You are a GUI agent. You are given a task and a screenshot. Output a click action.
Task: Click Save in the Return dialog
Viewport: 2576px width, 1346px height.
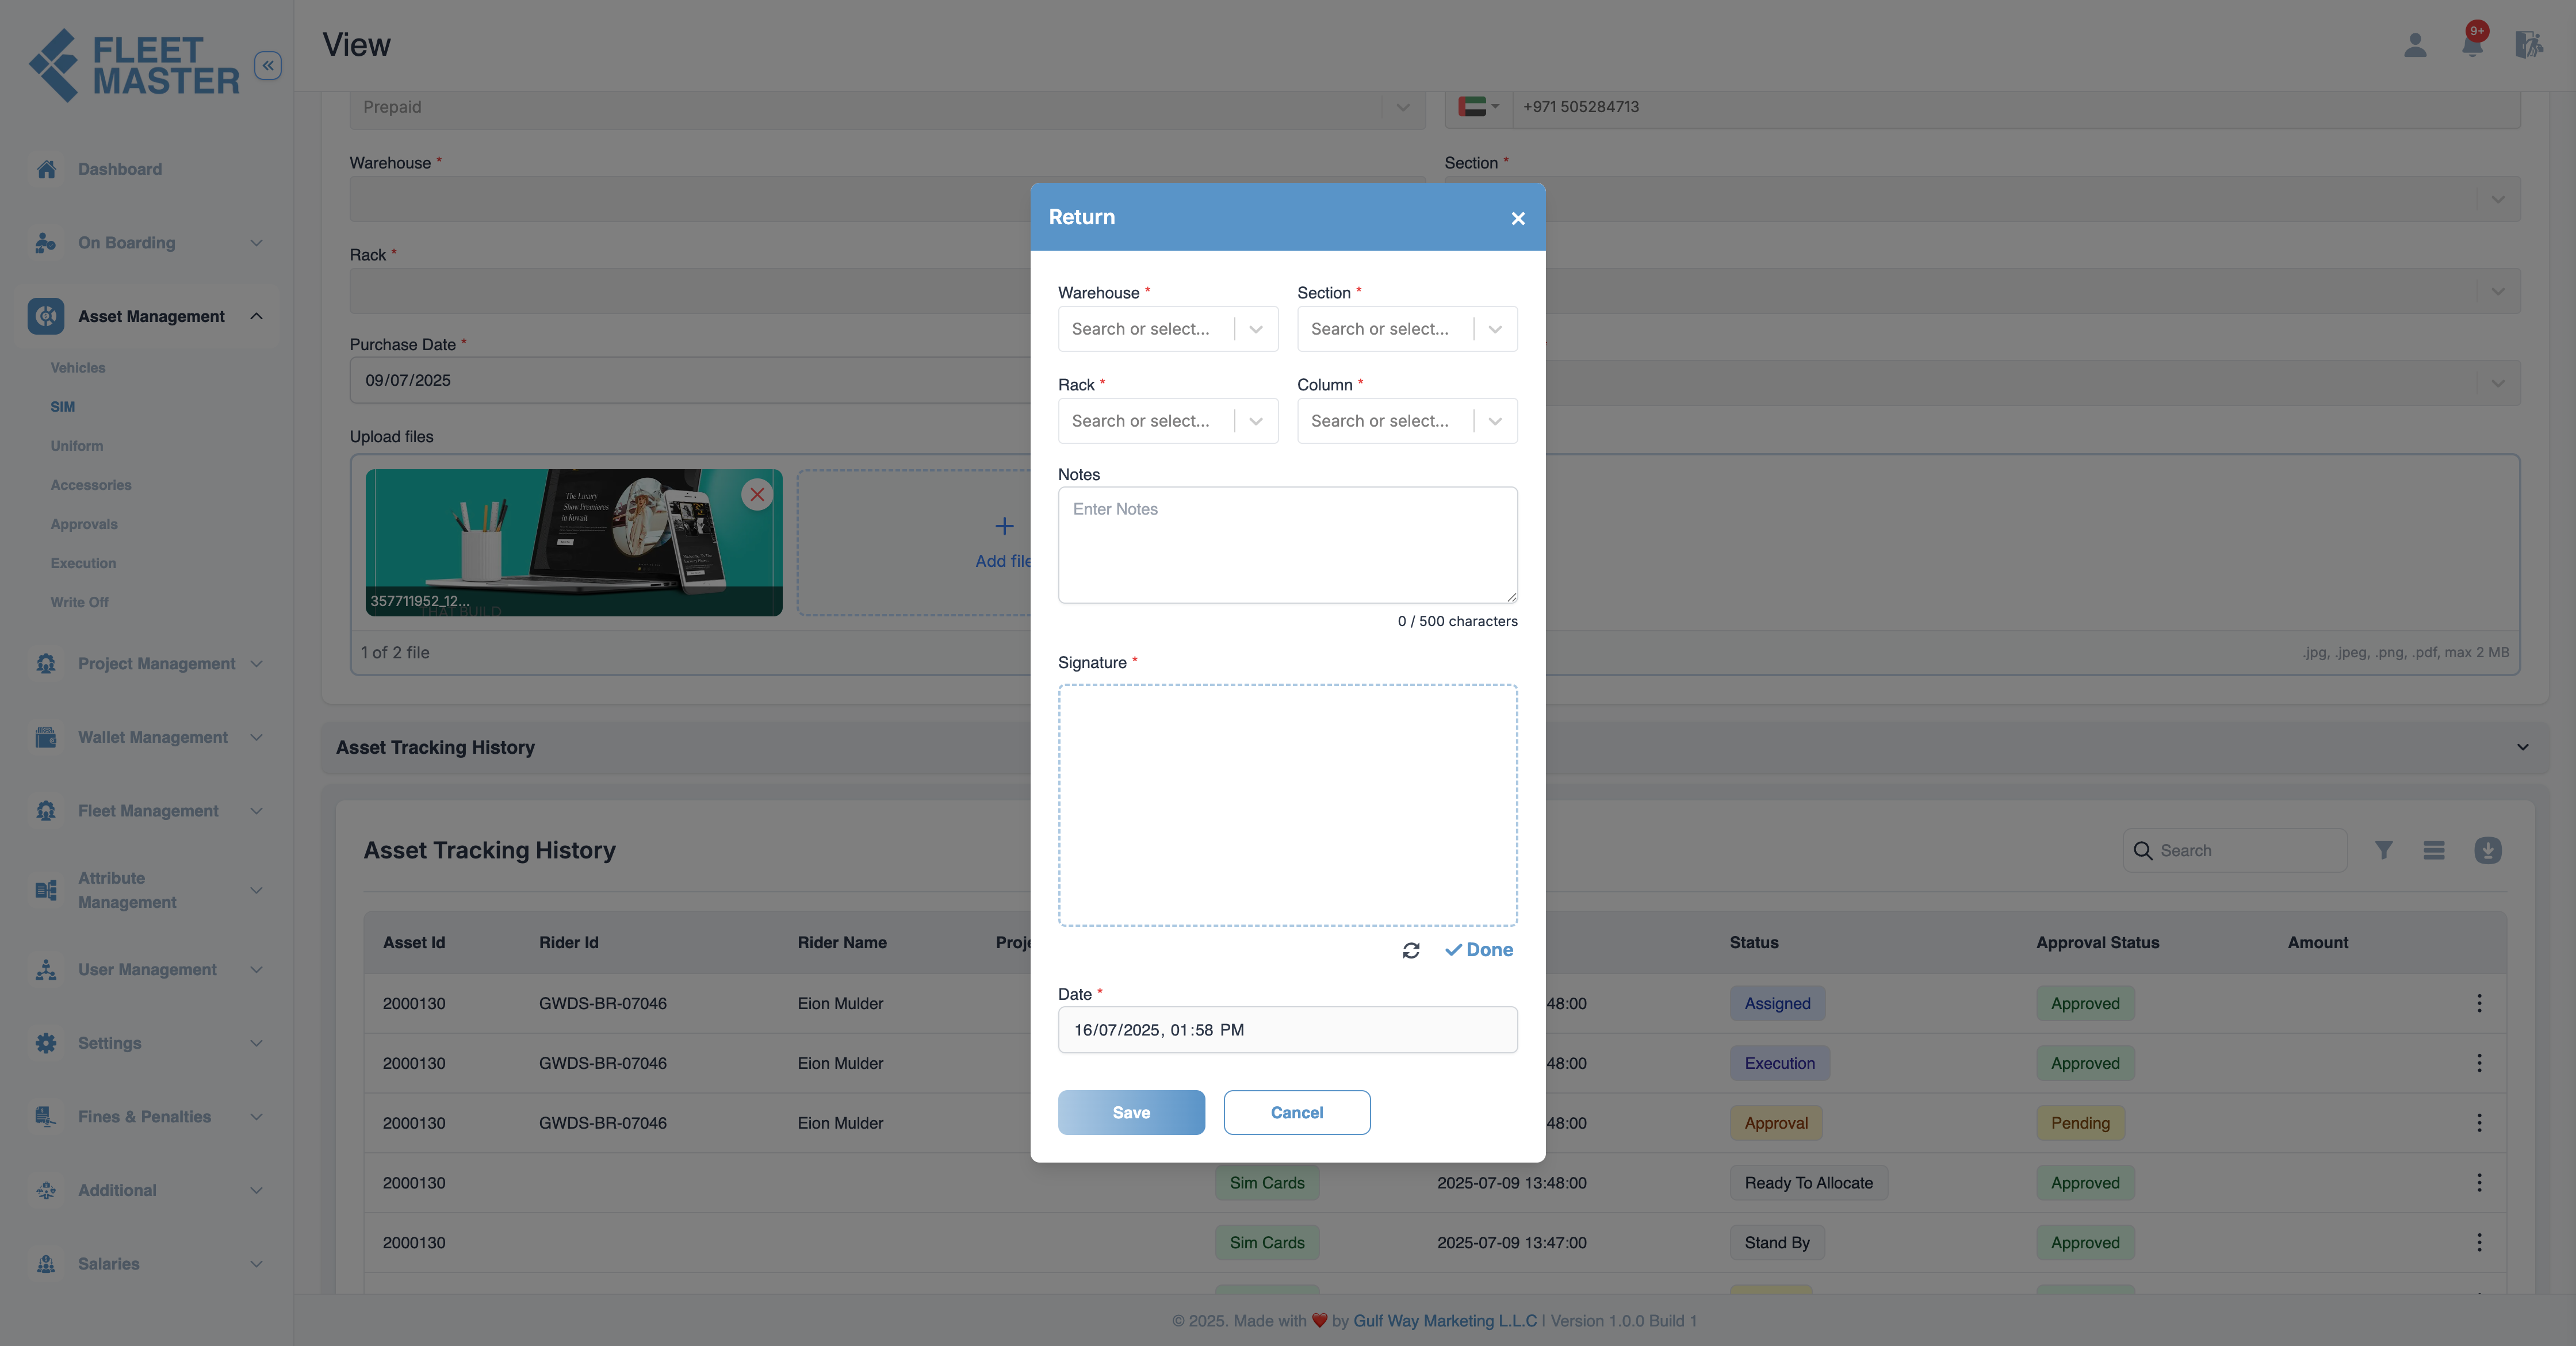tap(1131, 1112)
